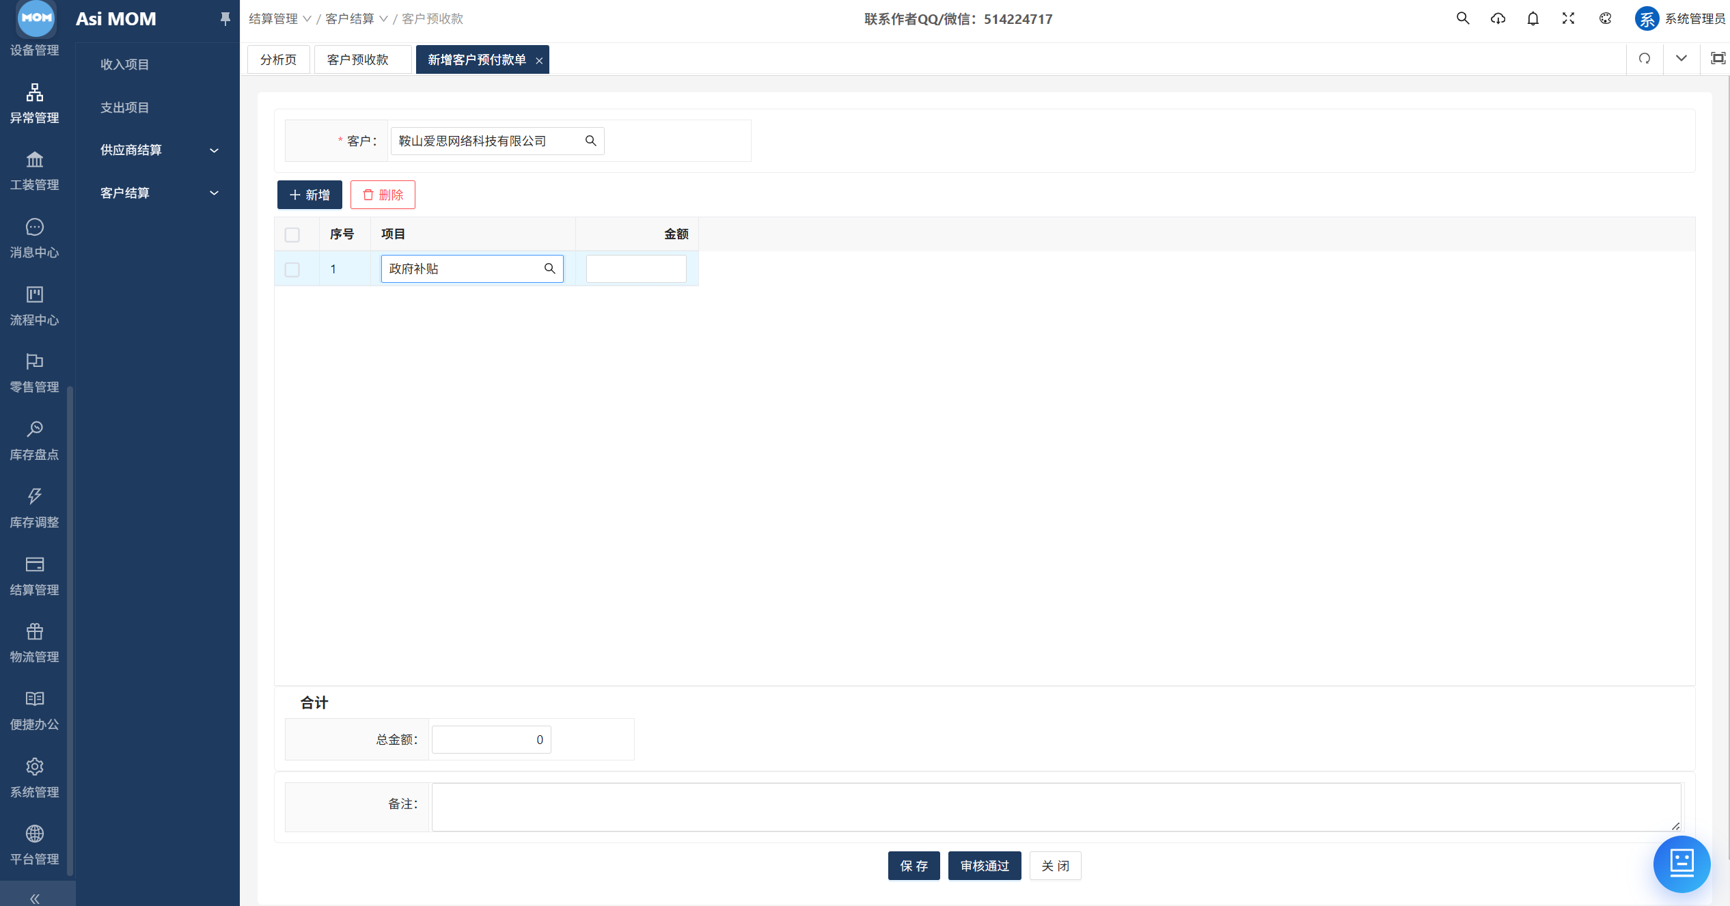
Task: Expand the 供应商结算 submenu
Action: pyautogui.click(x=159, y=150)
